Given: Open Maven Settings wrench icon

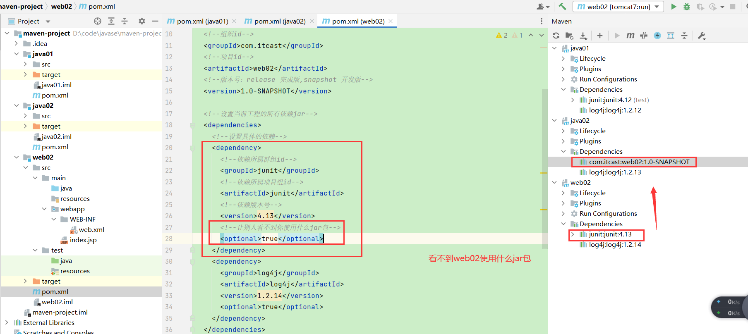Looking at the screenshot, I should (x=702, y=36).
